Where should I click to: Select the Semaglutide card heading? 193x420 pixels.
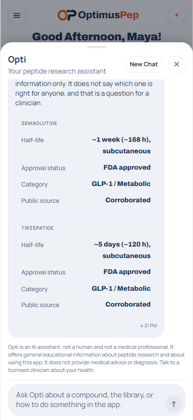tap(39, 123)
